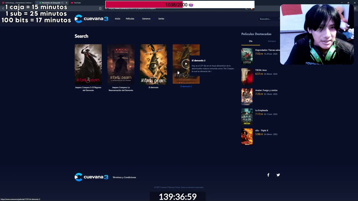Focus the Buscador search field
Viewport: 358px width, 201px height.
pyautogui.click(x=268, y=19)
